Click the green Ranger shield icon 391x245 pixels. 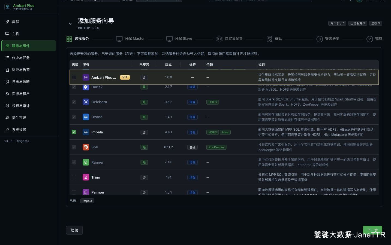86,162
